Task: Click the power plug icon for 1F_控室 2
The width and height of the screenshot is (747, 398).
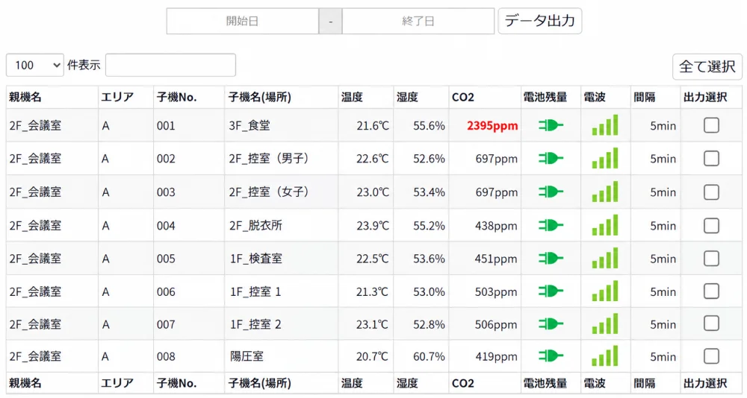Action: 551,324
